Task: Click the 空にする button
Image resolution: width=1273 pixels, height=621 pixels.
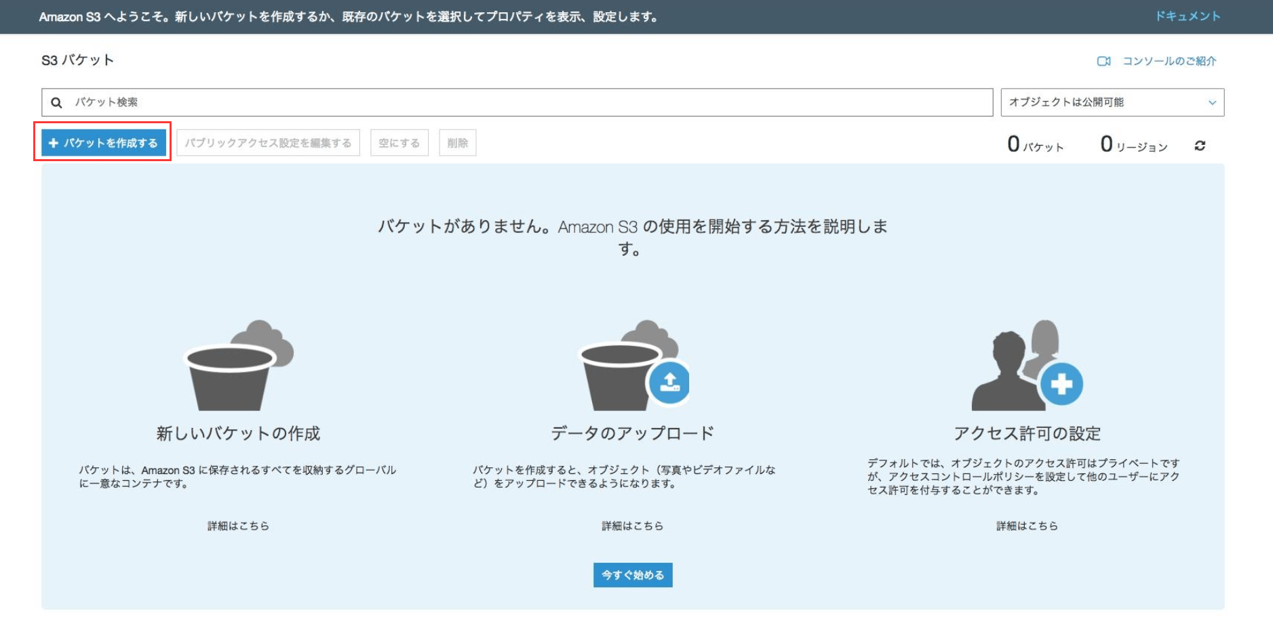Action: click(x=399, y=143)
